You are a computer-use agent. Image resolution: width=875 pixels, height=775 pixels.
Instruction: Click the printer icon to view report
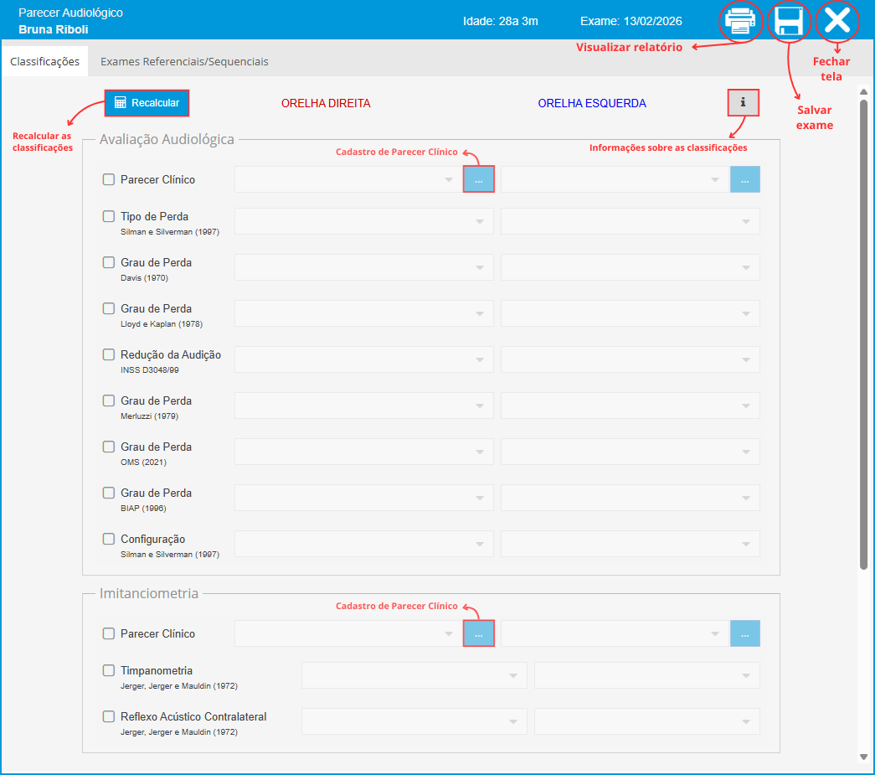[740, 21]
